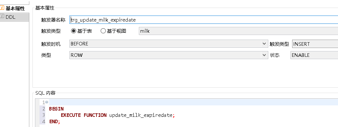This screenshot has width=338, height=127.
Task: Click line number 3 in SQL gutter
Action: 44,115
